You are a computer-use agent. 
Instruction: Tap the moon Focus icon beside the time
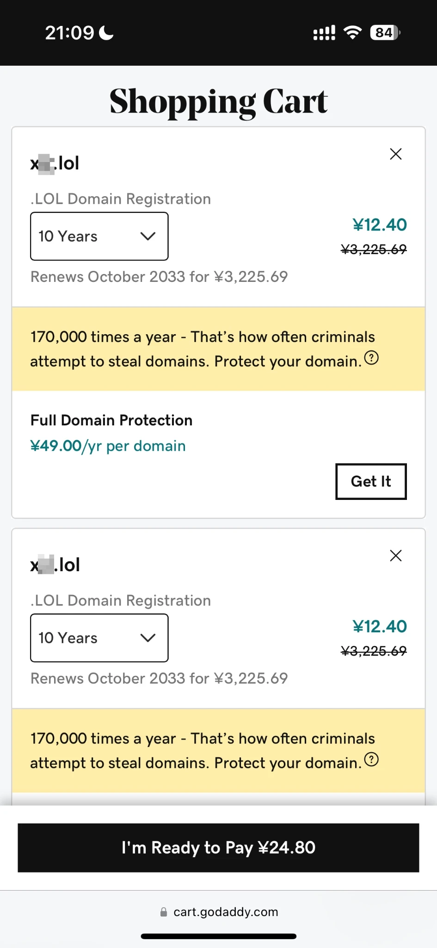(107, 33)
